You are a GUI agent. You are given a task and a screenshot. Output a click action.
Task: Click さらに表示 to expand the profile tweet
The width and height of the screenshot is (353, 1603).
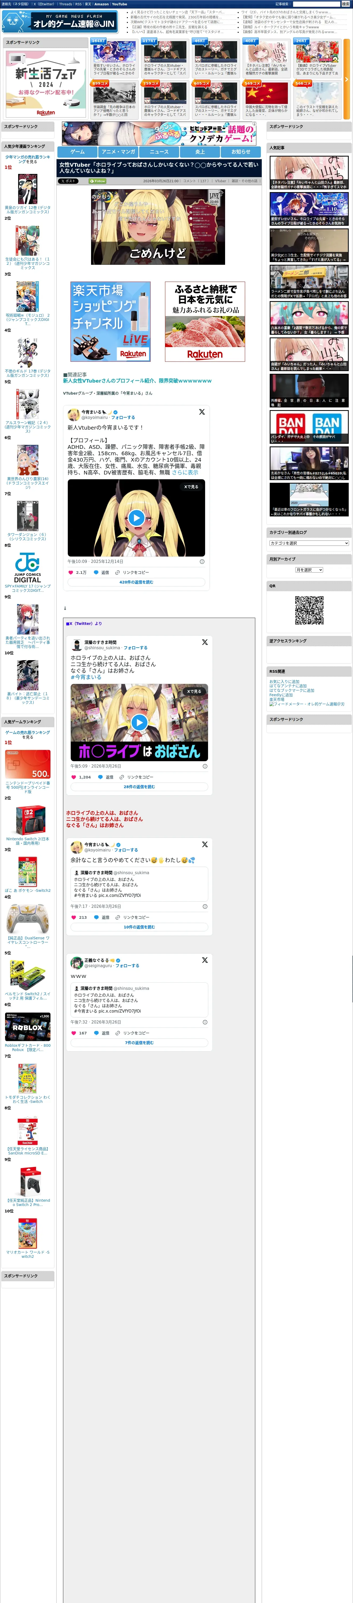click(185, 472)
